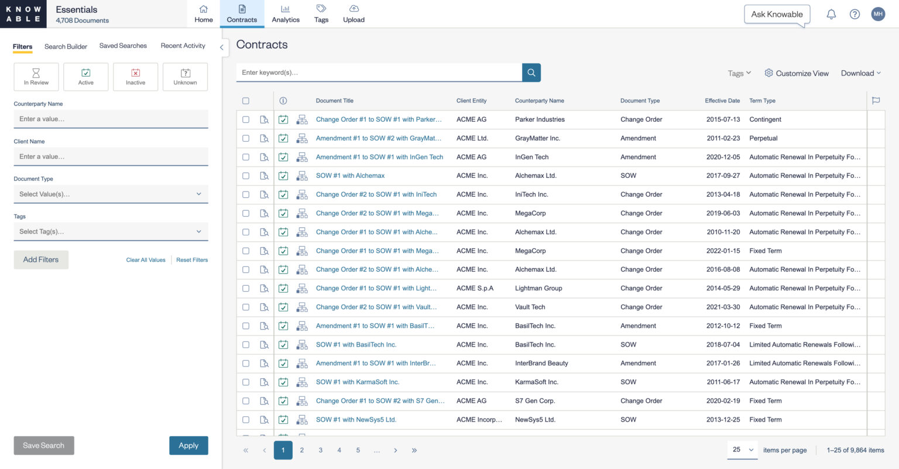Open document preview for SOW #1 with Alchemax

pos(264,175)
